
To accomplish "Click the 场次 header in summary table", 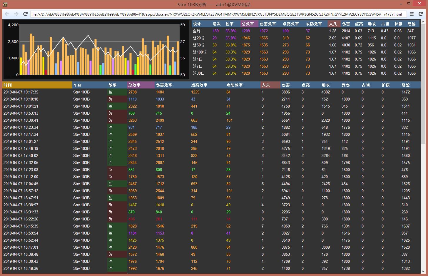I will [x=218, y=24].
